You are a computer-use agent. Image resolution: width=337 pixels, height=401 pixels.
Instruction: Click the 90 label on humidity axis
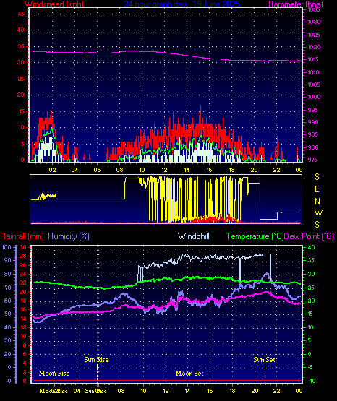[8, 260]
